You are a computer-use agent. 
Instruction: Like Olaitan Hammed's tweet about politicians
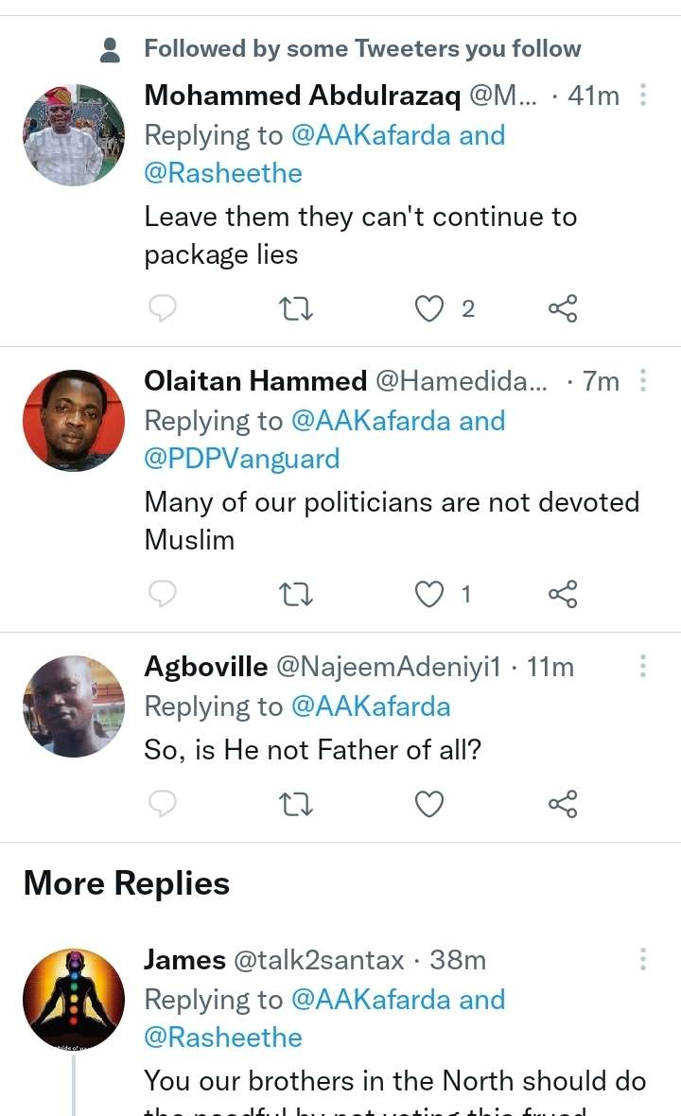pos(430,594)
